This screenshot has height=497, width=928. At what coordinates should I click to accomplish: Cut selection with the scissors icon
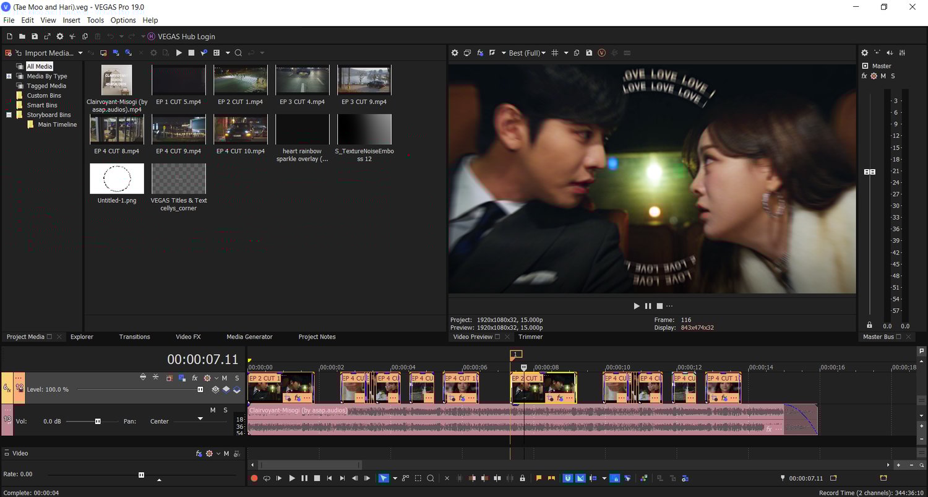tap(72, 37)
